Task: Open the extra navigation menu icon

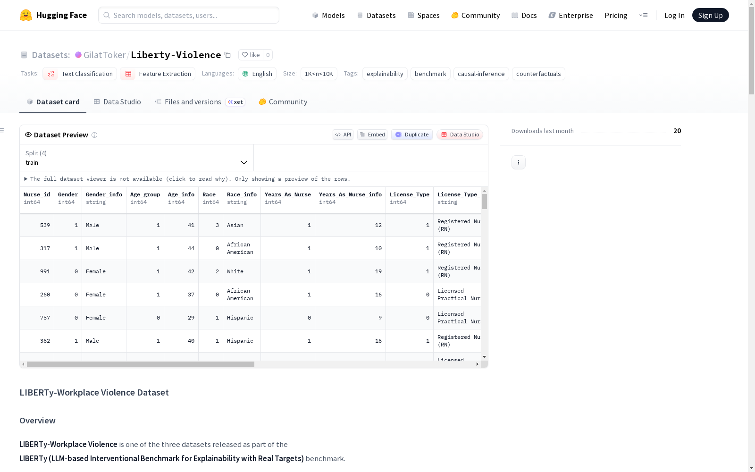Action: click(643, 15)
